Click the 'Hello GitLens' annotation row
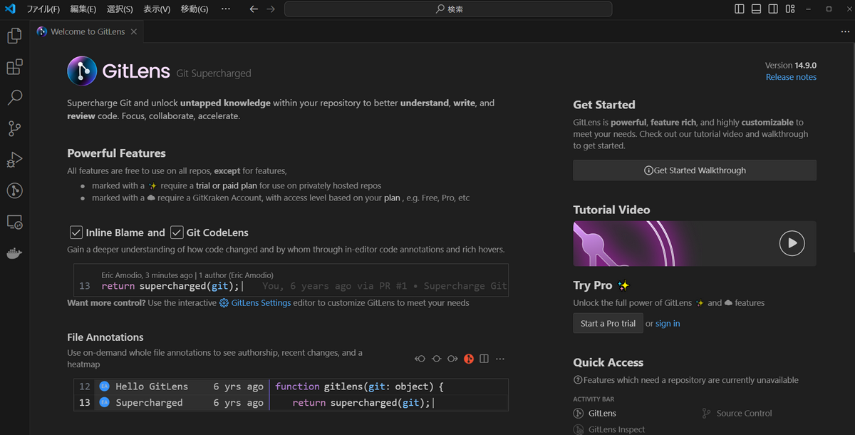This screenshot has height=435, width=855. 171,387
